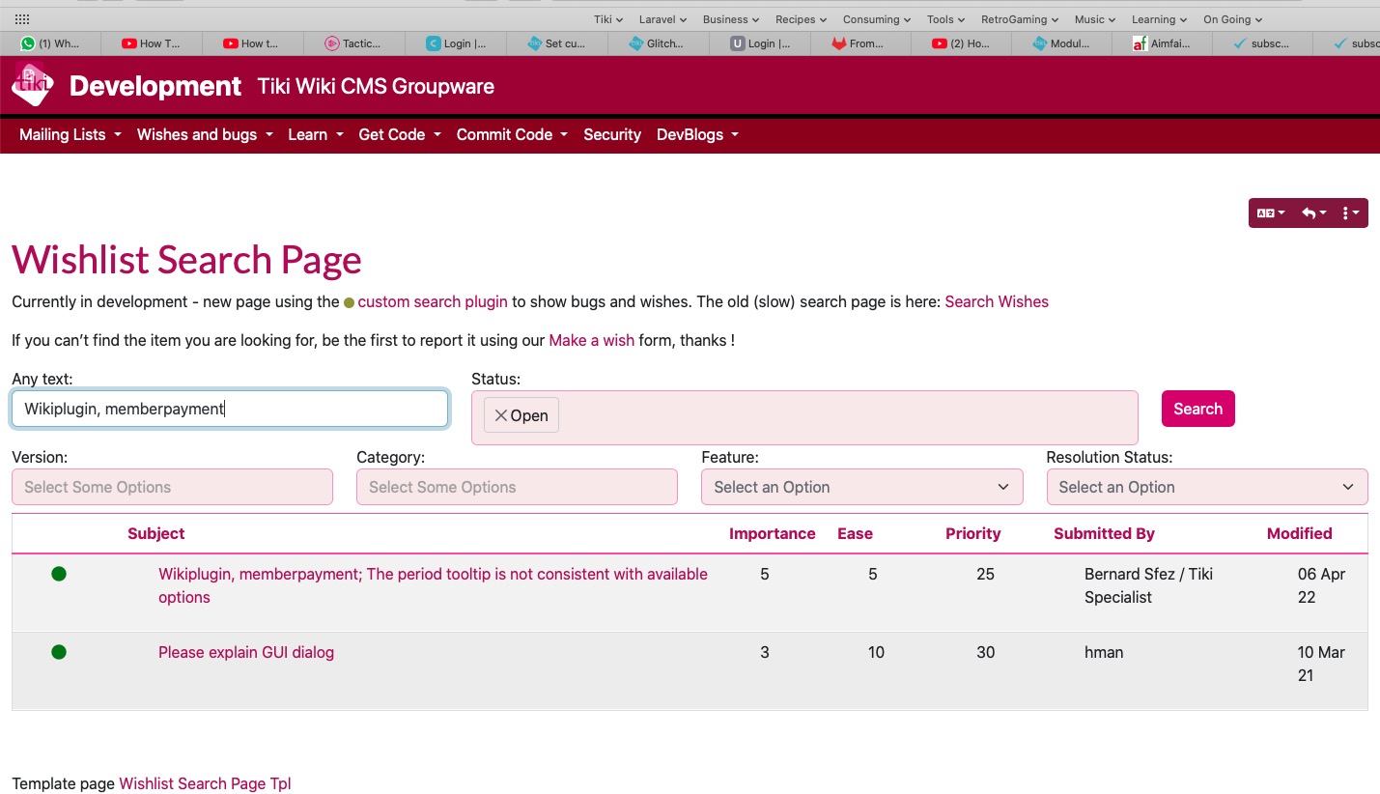Focus the Any text search field
Viewport: 1380px width, 794px height.
tap(230, 409)
